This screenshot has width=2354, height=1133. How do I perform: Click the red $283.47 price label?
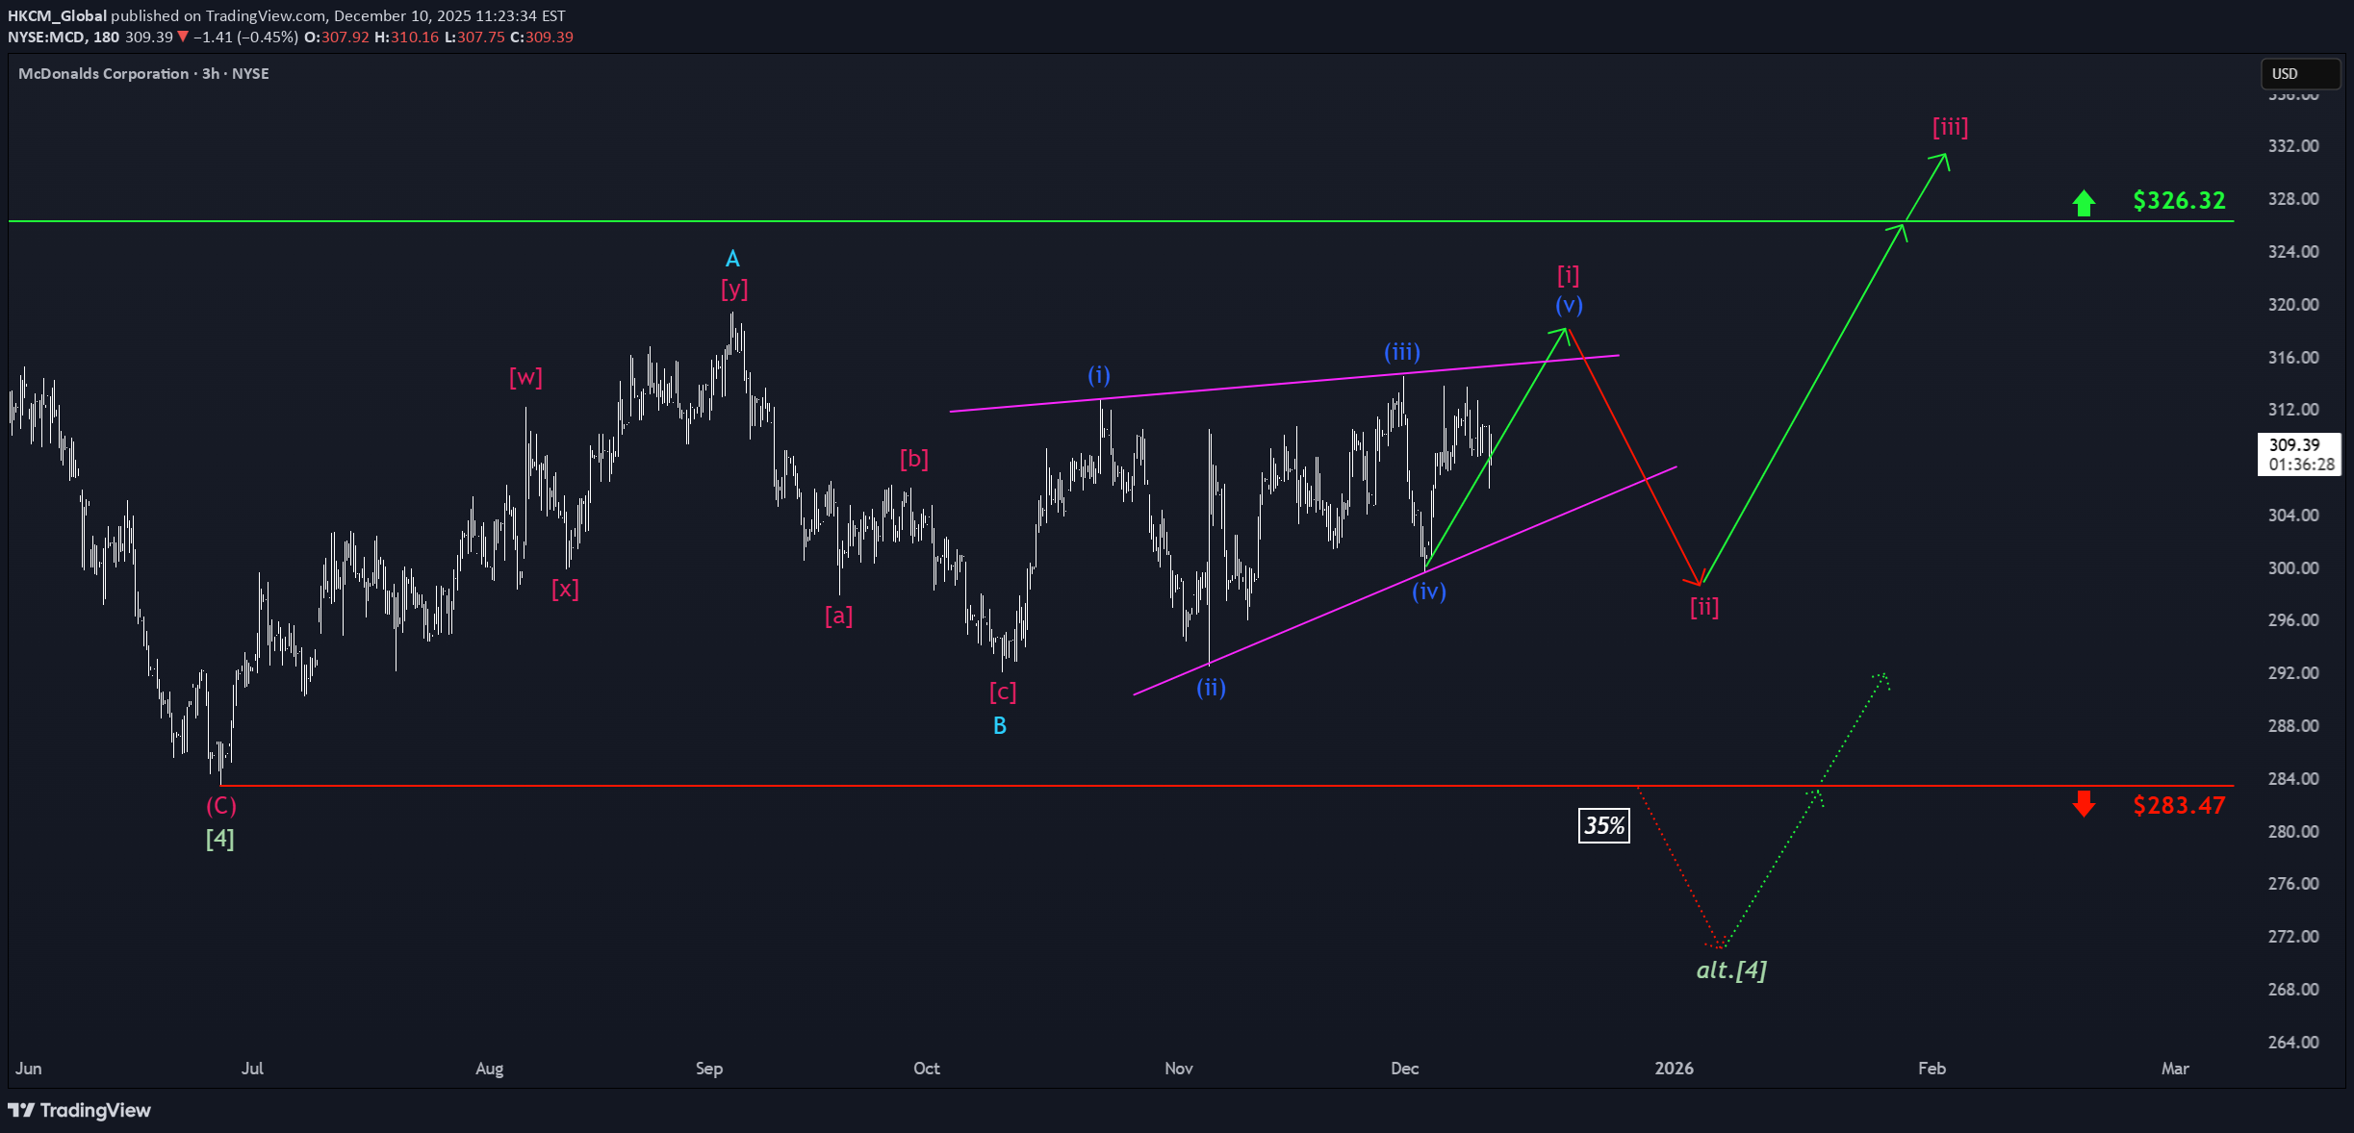pyautogui.click(x=2179, y=805)
